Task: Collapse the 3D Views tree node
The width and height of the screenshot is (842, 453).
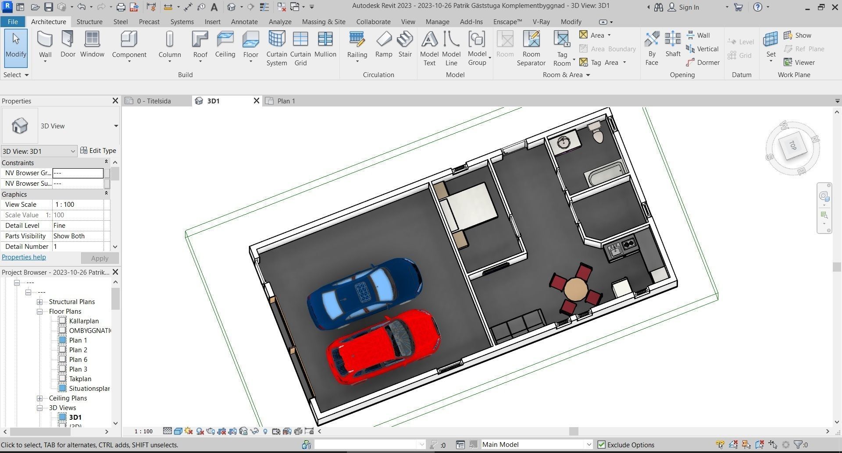Action: [x=40, y=408]
